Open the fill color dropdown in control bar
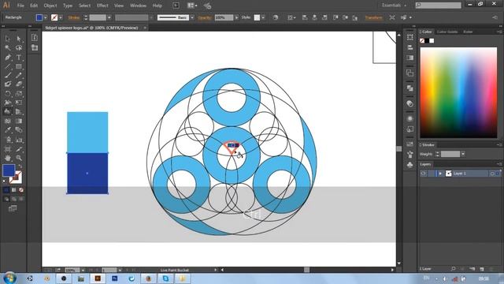Image resolution: width=504 pixels, height=284 pixels. pos(46,17)
